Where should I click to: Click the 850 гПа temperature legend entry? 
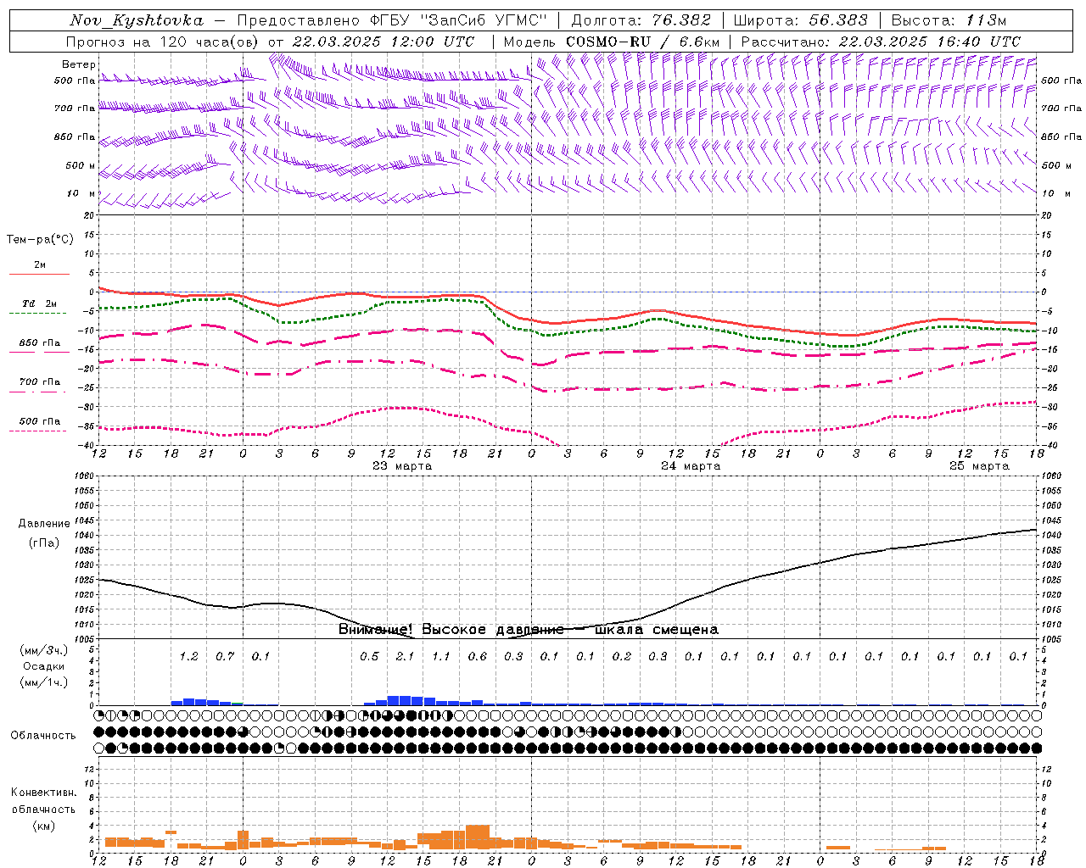40,343
